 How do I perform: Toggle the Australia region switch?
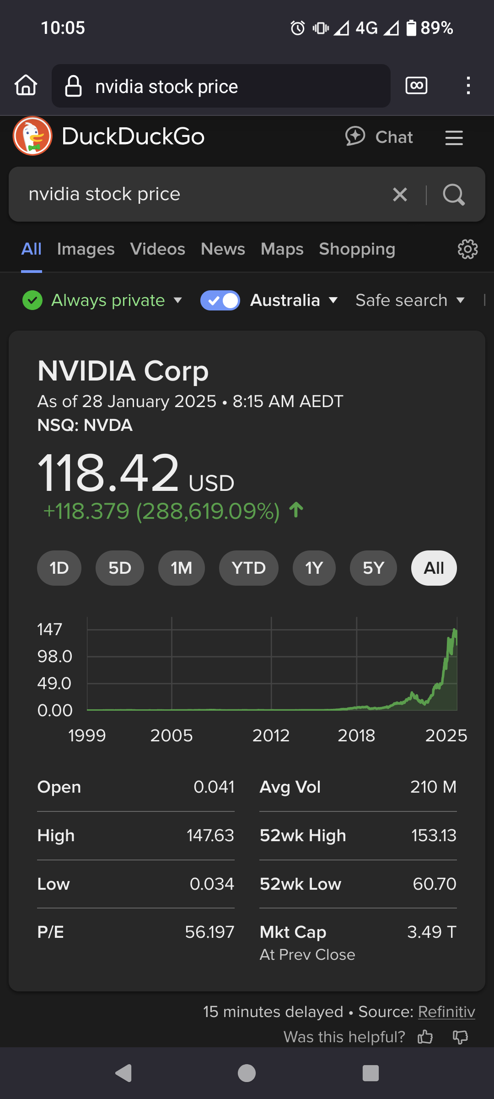point(220,301)
